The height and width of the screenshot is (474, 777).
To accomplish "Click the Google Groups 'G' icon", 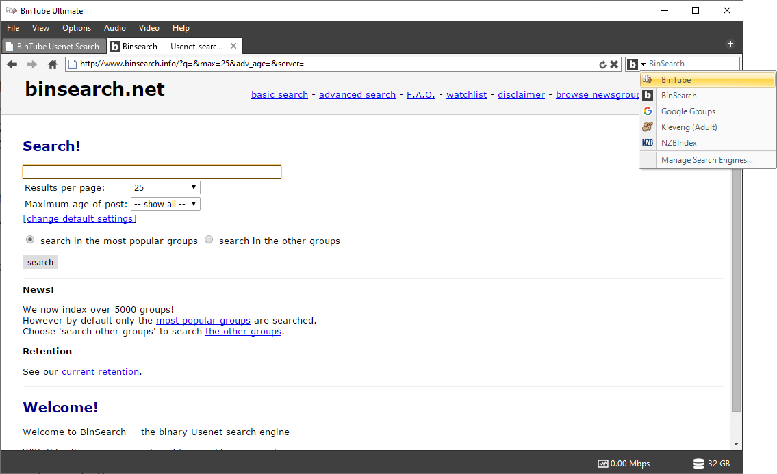I will (x=648, y=111).
